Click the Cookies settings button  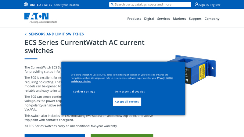click(84, 92)
